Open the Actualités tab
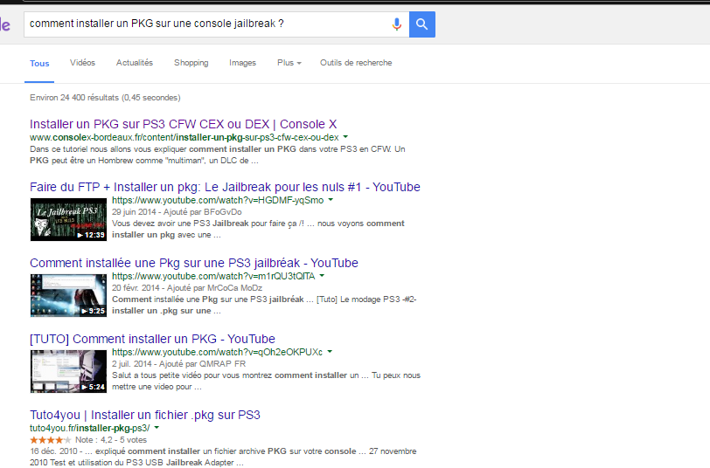 coord(135,62)
